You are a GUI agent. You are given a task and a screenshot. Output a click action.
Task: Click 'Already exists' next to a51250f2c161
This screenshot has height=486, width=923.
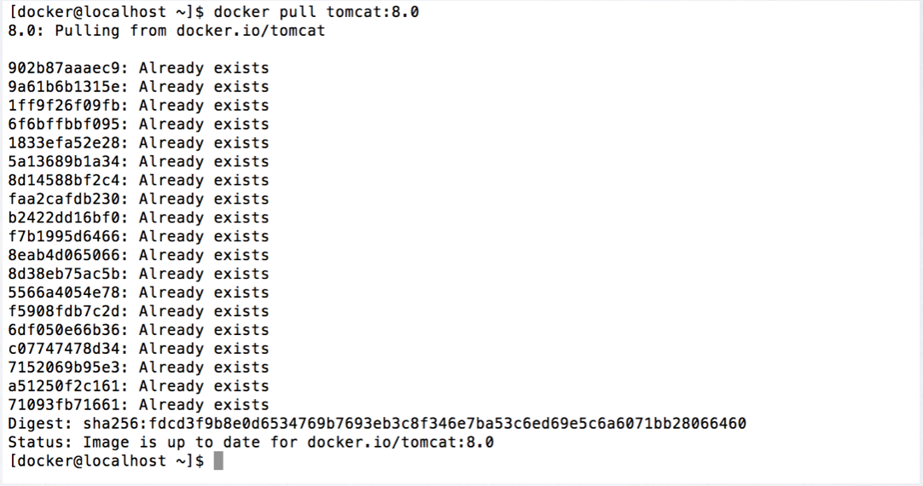(x=204, y=386)
